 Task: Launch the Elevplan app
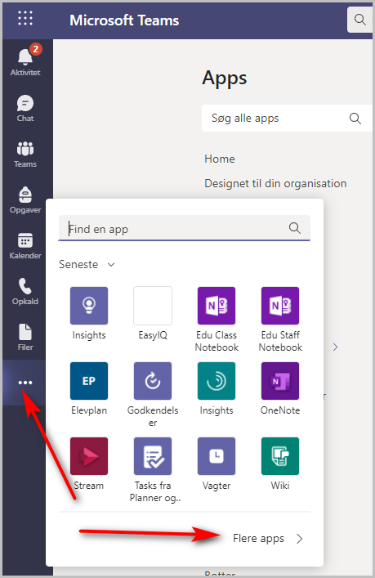pyautogui.click(x=89, y=389)
